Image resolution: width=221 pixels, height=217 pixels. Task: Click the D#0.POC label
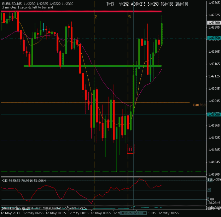[199, 105]
